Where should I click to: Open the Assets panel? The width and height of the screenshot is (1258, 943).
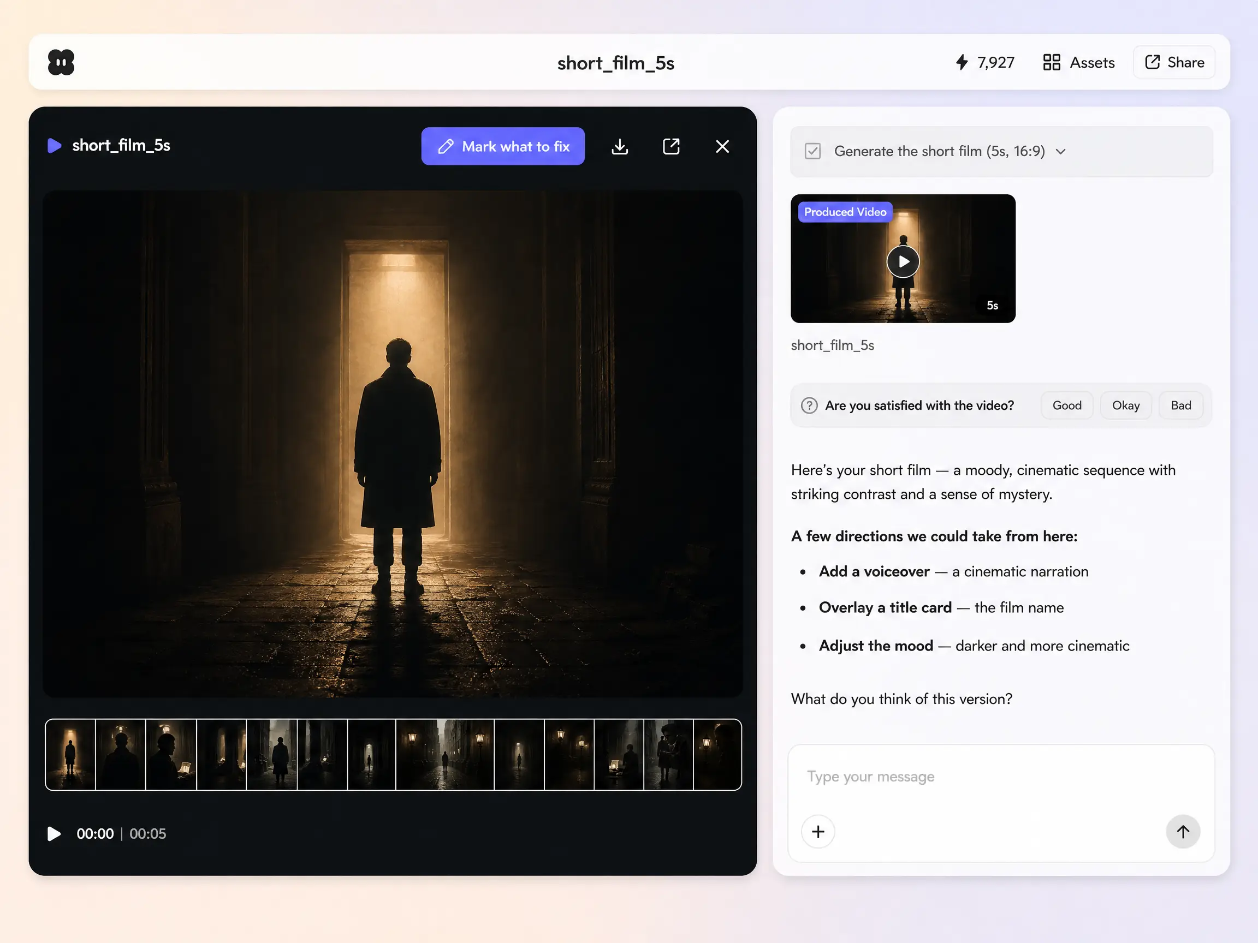click(x=1078, y=62)
